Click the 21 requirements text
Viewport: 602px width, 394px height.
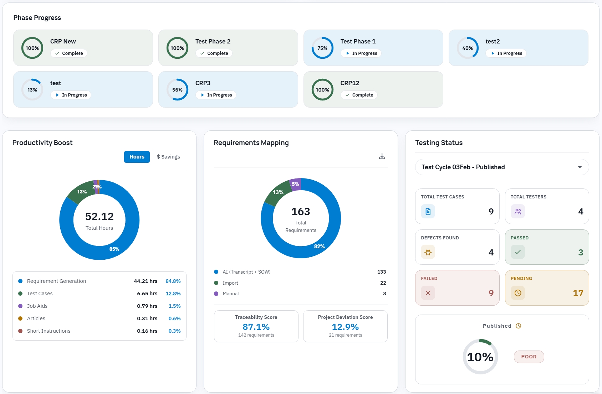(345, 335)
